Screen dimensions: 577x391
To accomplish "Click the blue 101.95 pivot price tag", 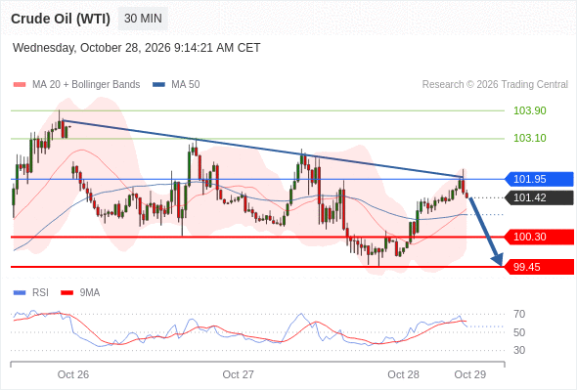I will 539,179.
